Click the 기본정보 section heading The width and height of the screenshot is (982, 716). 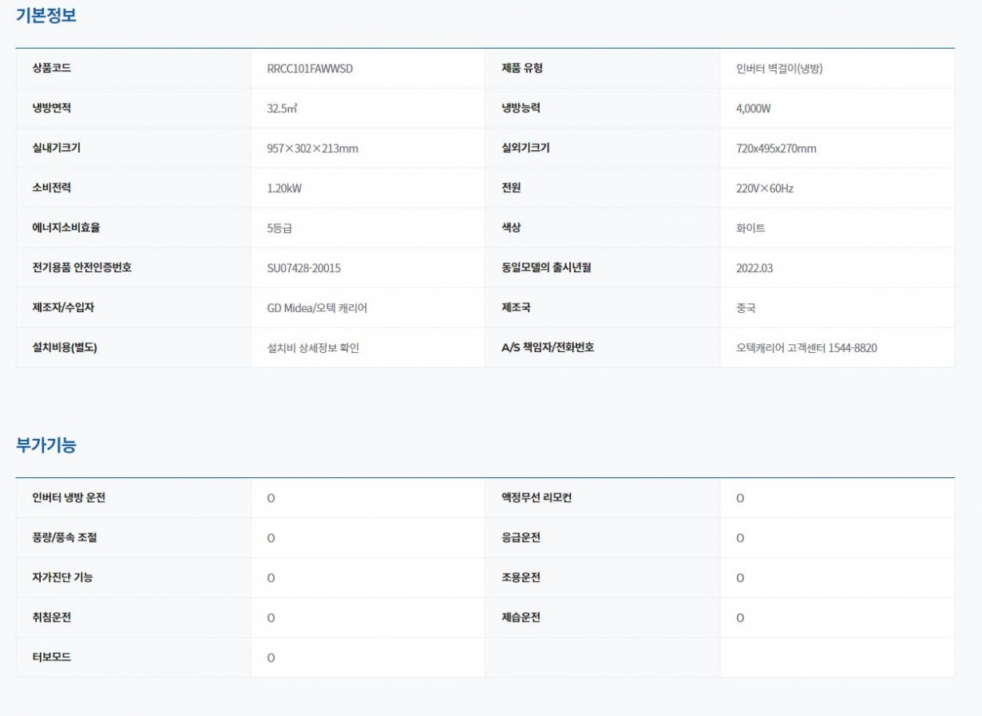click(46, 15)
